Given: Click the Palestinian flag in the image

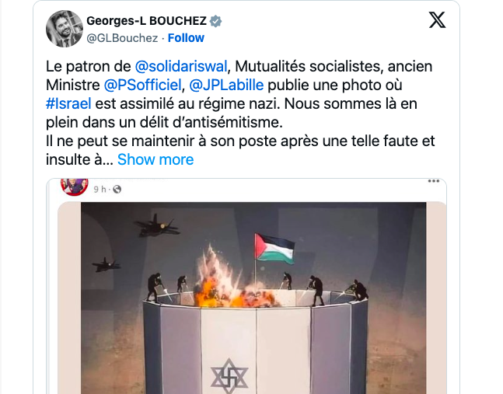Looking at the screenshot, I should [275, 249].
